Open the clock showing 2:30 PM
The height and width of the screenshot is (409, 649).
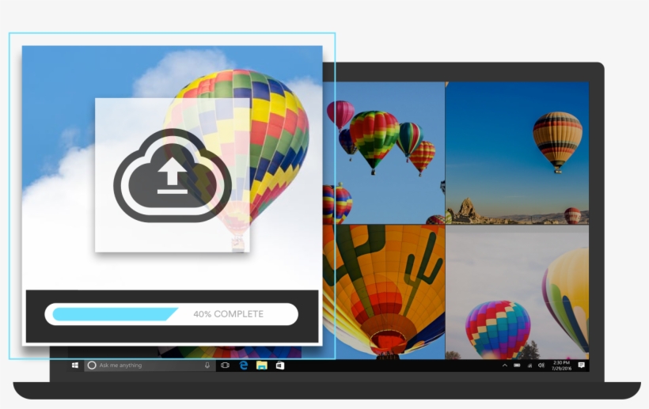tap(561, 365)
